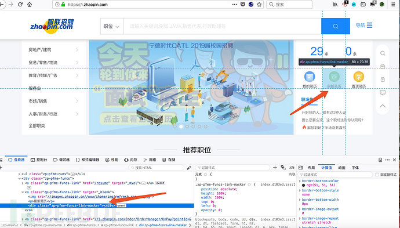
Task: Click the event badge on selected masker div
Action: 121,205
